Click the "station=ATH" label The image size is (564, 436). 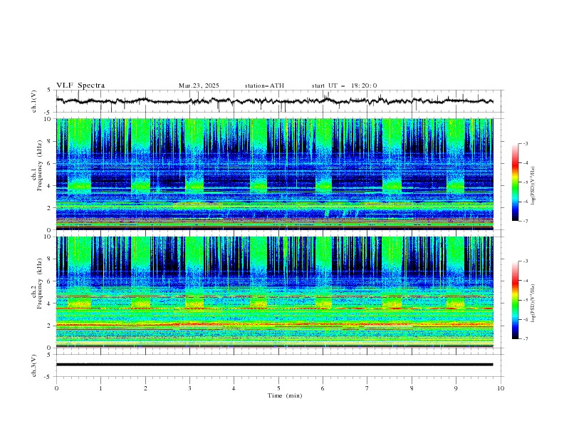(264, 85)
